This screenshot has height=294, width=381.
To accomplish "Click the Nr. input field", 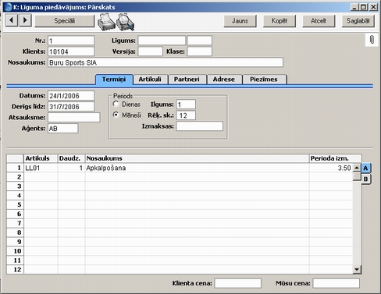I will (71, 41).
